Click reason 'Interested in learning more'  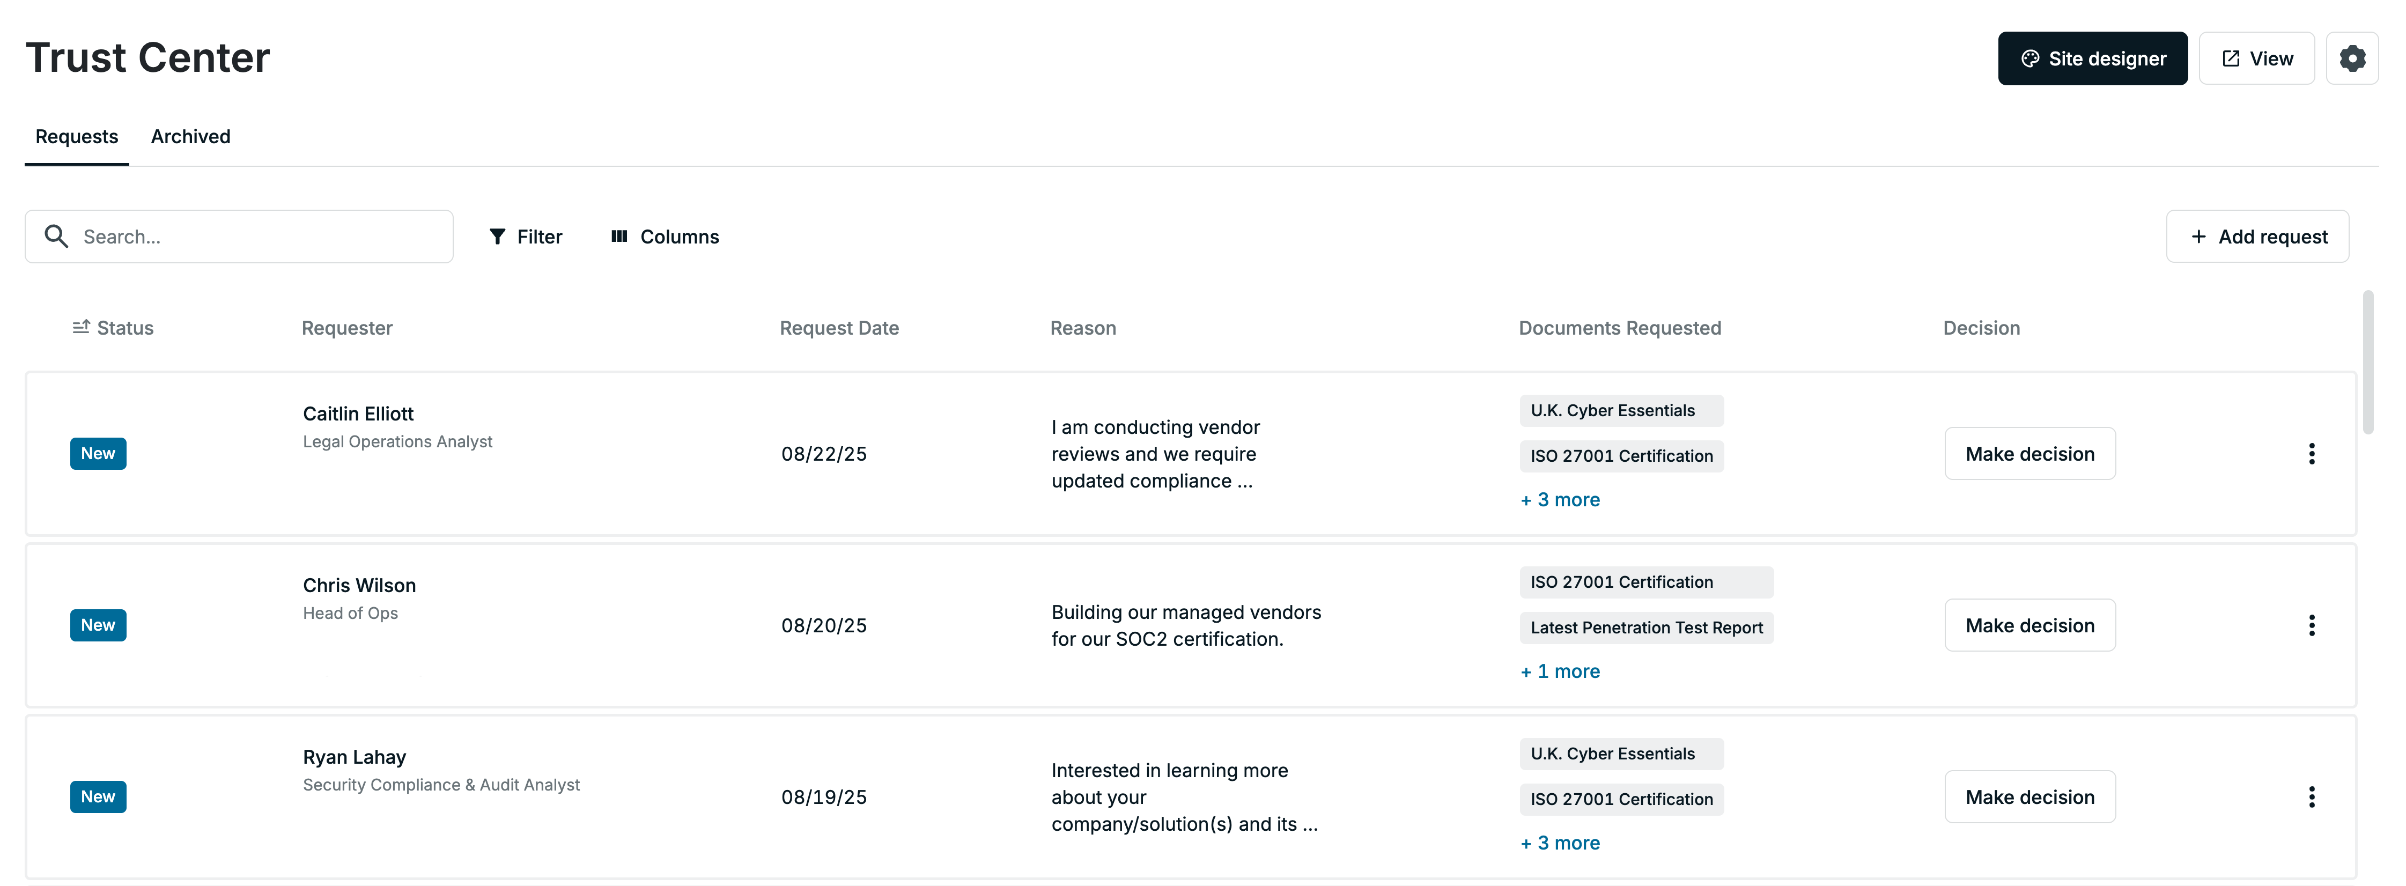tap(1184, 798)
